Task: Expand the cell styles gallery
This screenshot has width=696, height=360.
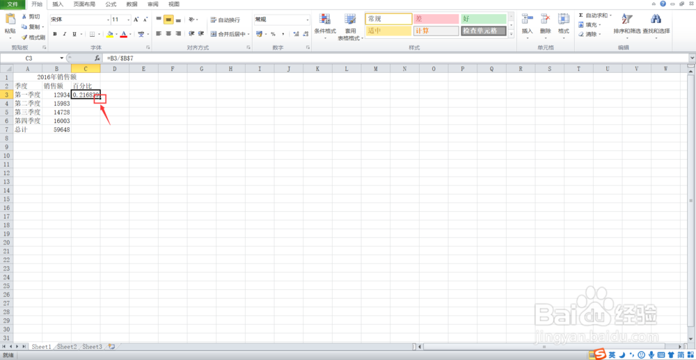Action: [511, 34]
